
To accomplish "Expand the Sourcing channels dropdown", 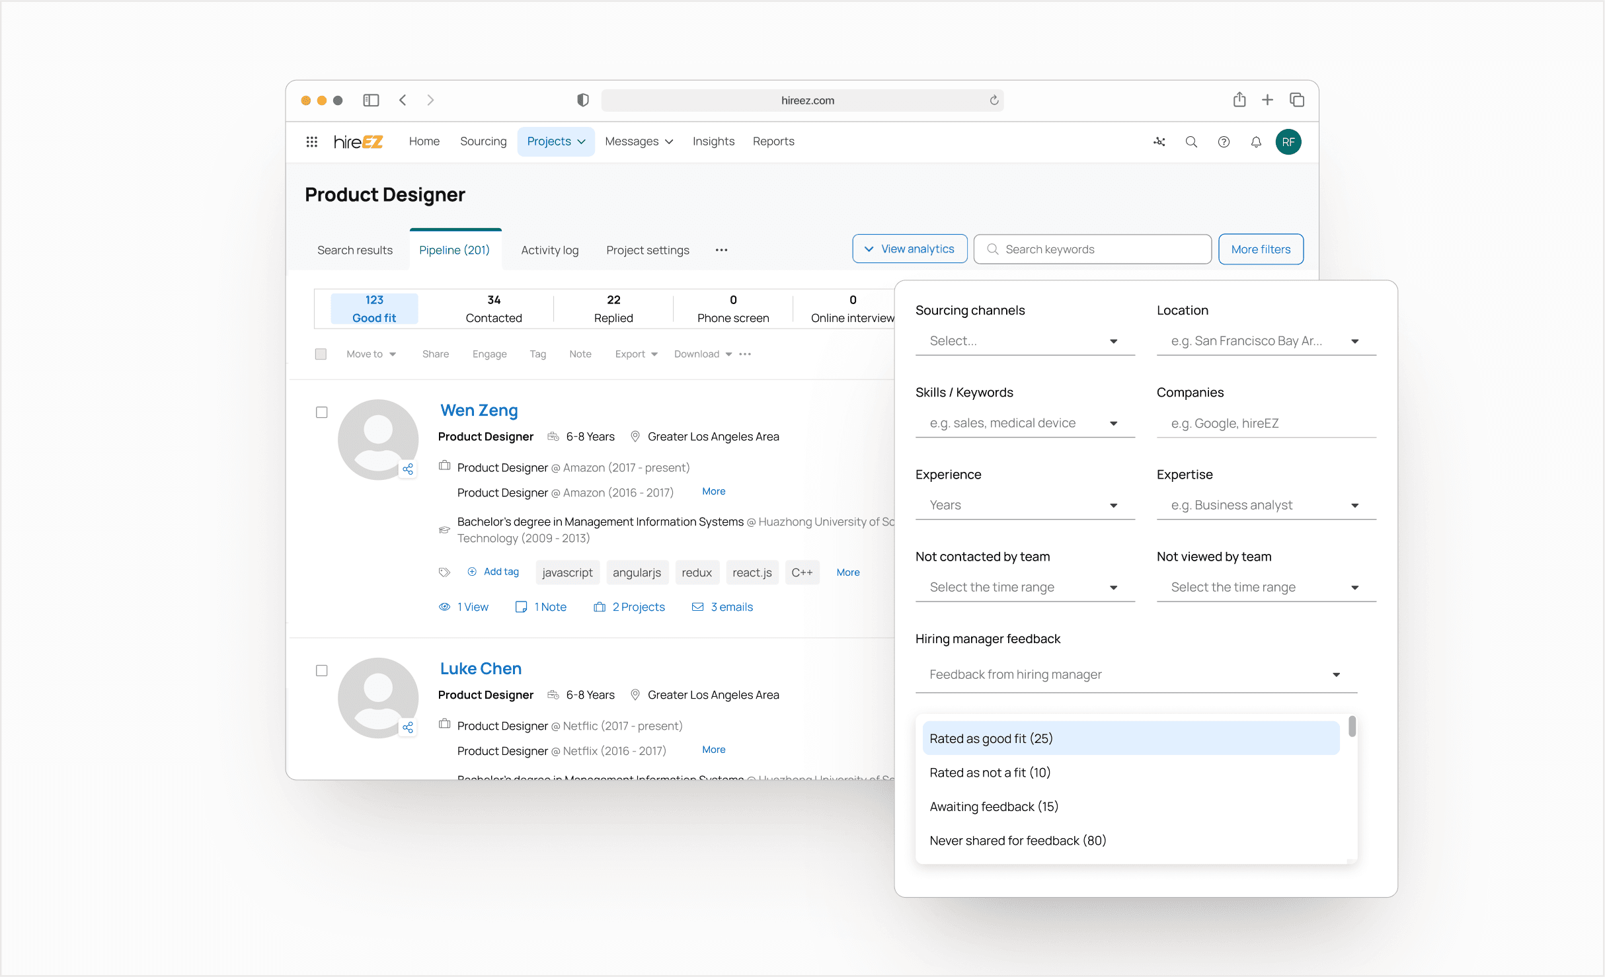I will pos(1025,341).
